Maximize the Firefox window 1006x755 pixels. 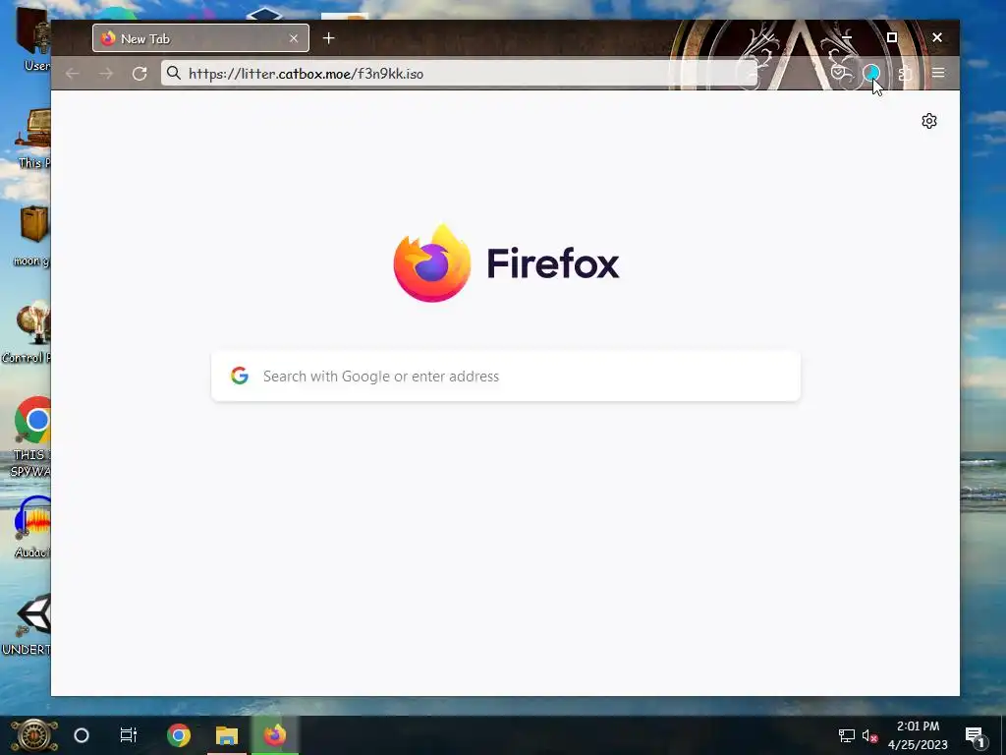892,38
